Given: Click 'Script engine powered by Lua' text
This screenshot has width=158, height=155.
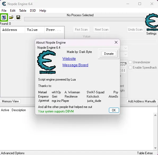Looking at the screenshot, I should 57,79.
